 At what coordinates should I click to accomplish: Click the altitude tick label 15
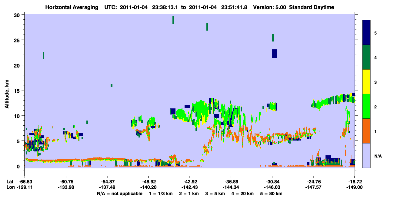[x=18, y=91]
